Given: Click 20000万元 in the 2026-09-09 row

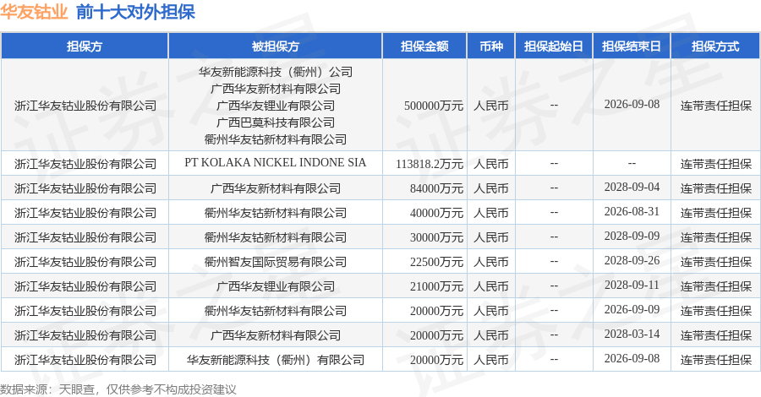Looking at the screenshot, I should 437,311.
